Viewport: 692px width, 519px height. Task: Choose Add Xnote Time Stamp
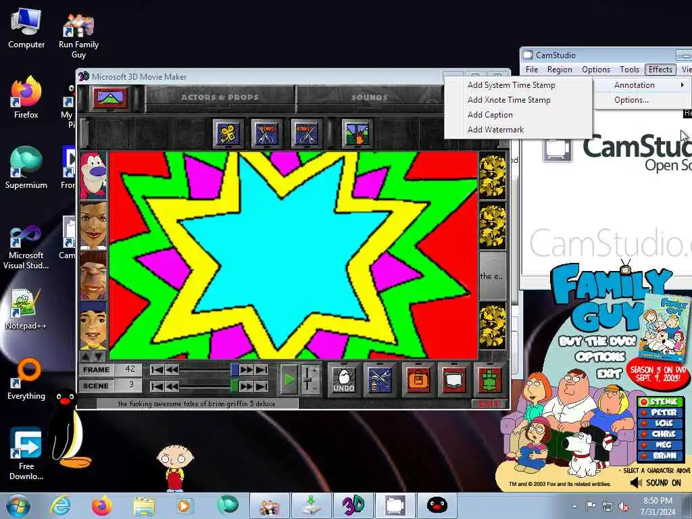click(518, 100)
